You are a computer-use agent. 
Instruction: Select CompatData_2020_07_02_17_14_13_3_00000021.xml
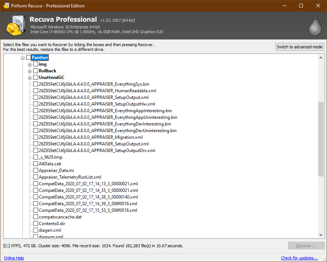pos(88,184)
